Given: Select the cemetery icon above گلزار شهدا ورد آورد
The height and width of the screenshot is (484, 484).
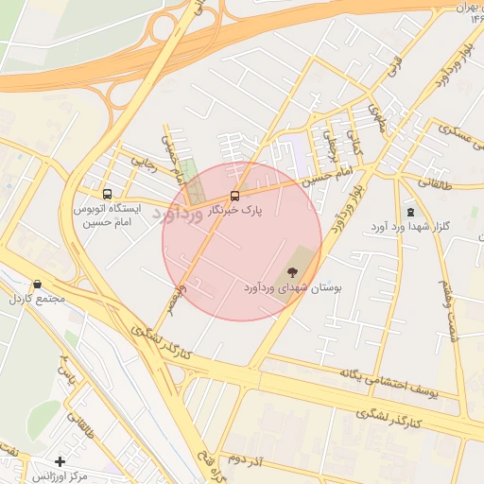Looking at the screenshot, I should point(410,213).
